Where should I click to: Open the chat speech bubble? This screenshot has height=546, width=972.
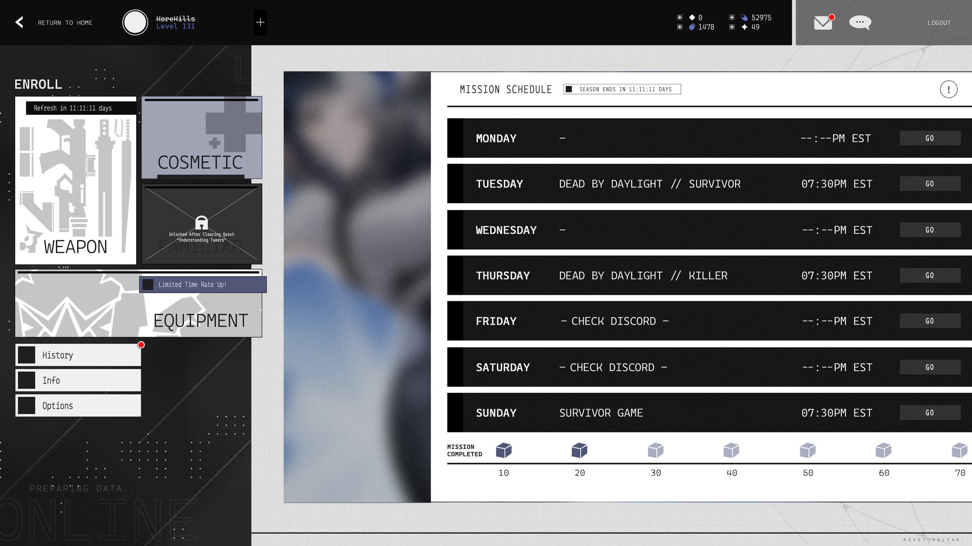coord(860,22)
